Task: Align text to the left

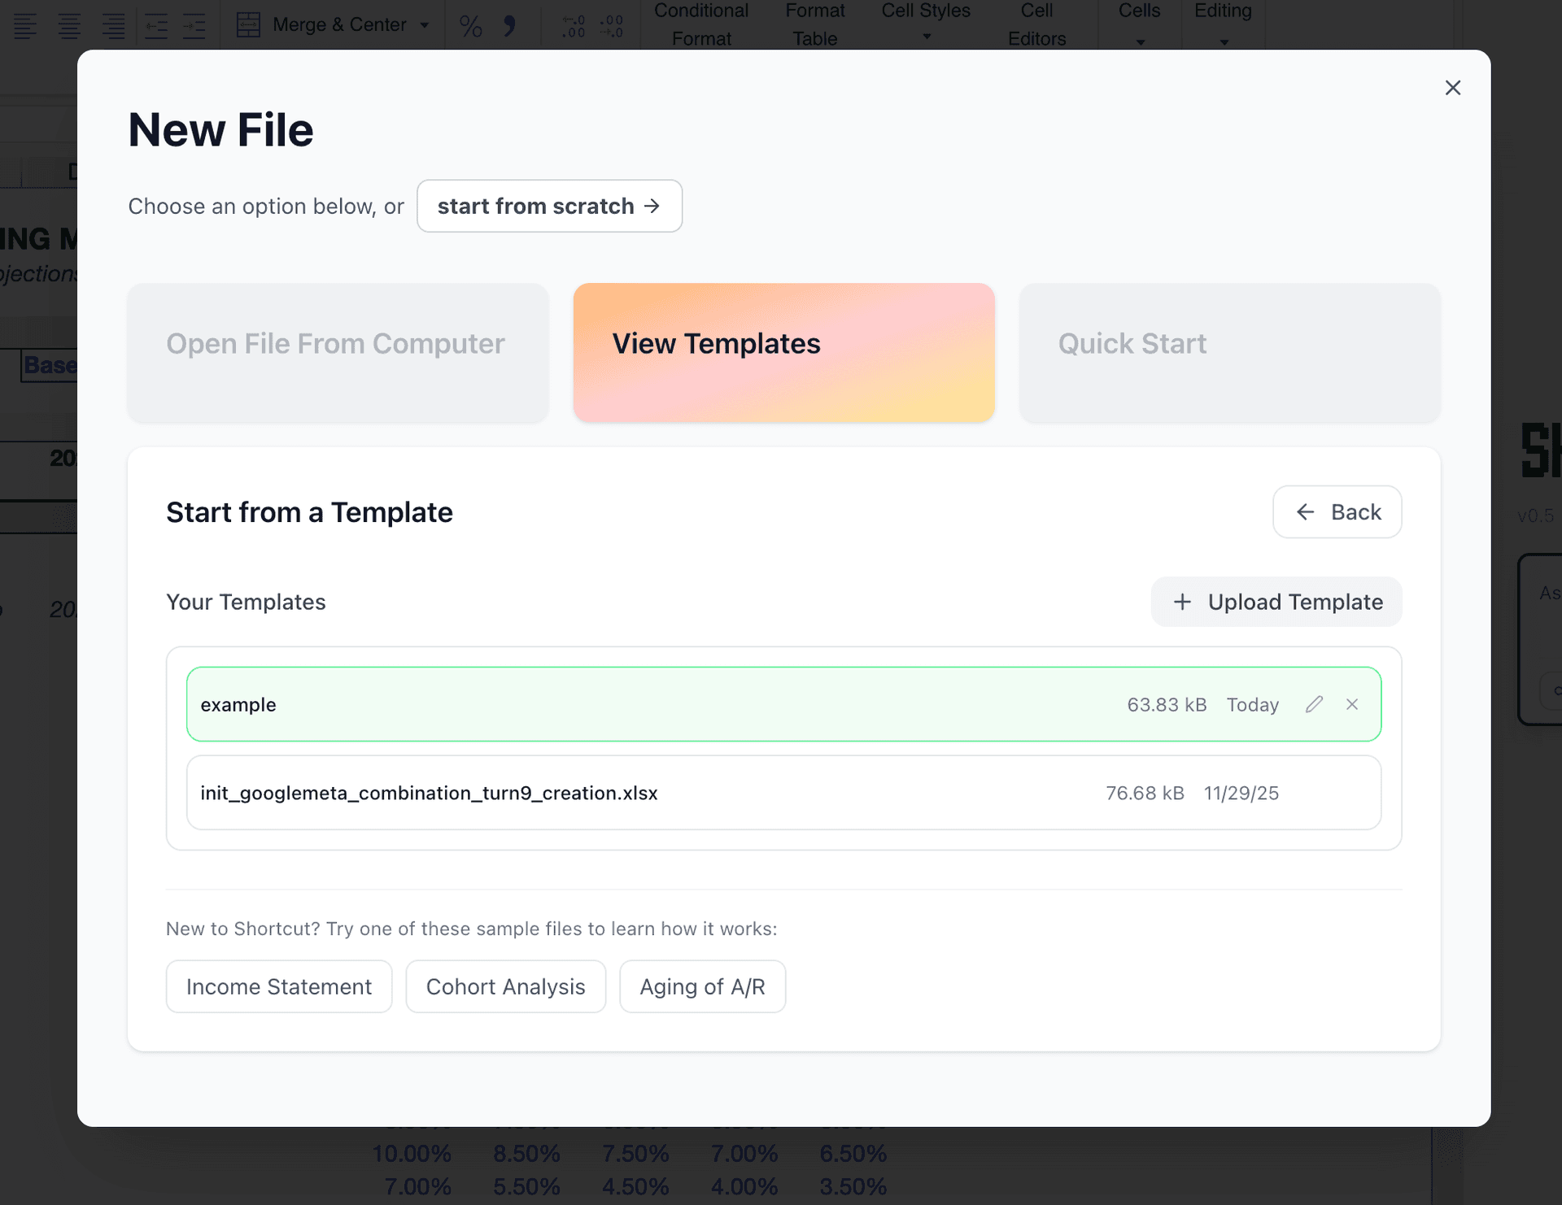Action: pos(26,24)
